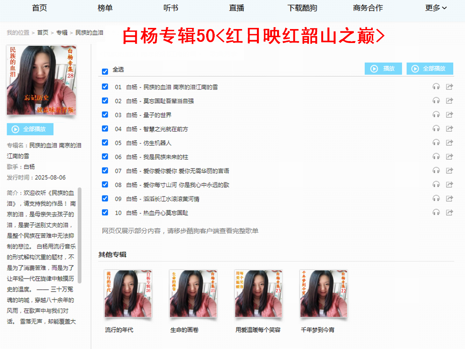Image resolution: width=465 pixels, height=349 pixels.
Task: Uncheck track 02 莫忘国耻吾辈当自强 checkbox
Action: [x=105, y=100]
